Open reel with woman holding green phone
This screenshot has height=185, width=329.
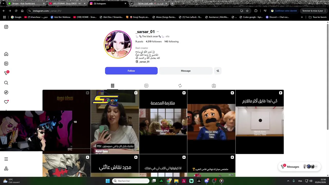pyautogui.click(x=115, y=122)
